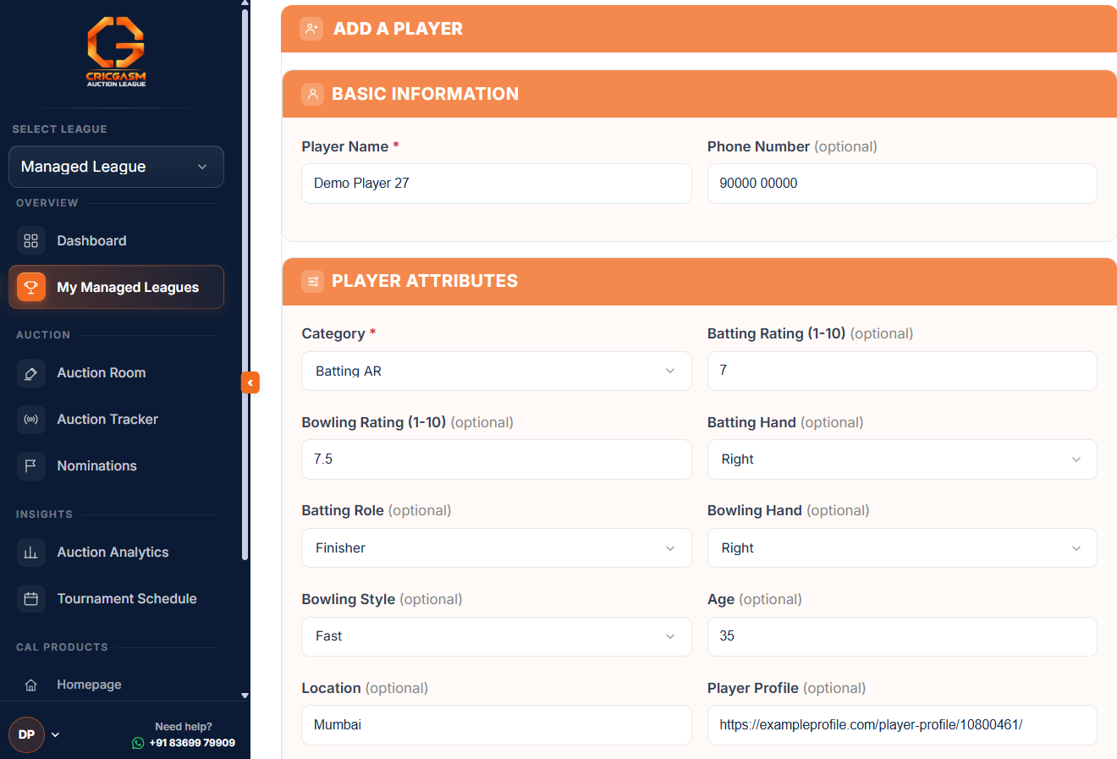This screenshot has width=1117, height=759.
Task: Open the Batting Hand dropdown
Action: pos(902,459)
